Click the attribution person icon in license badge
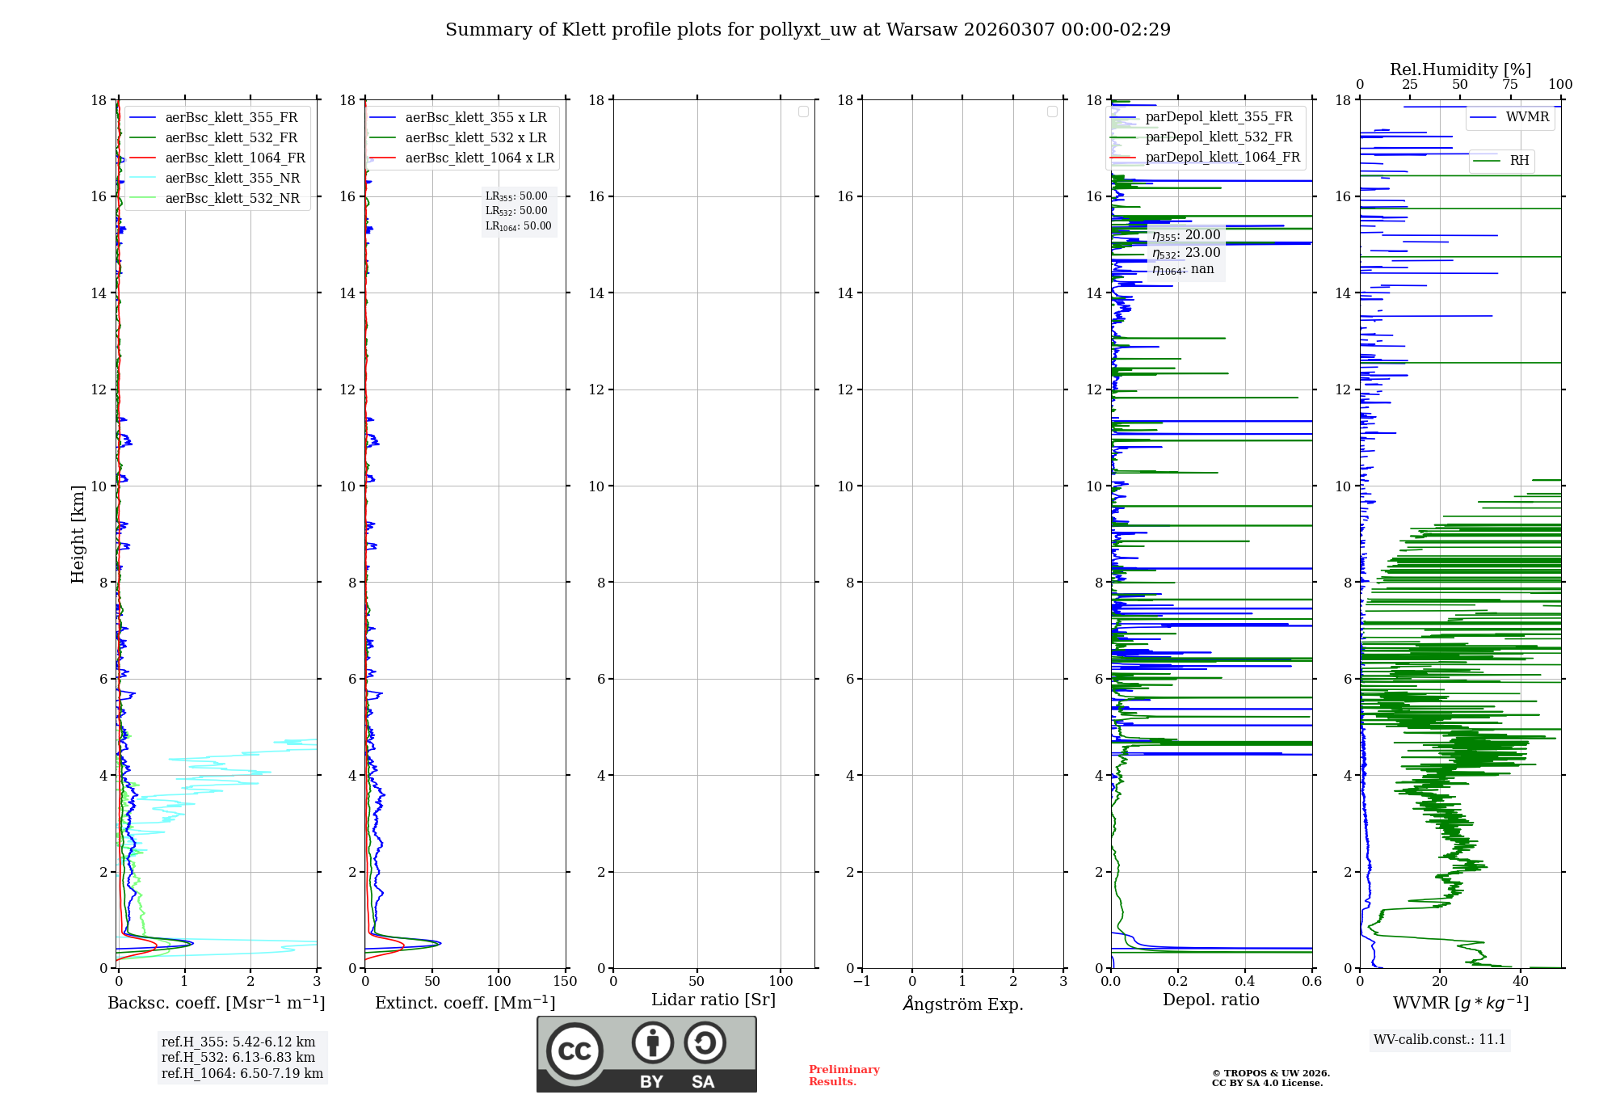Image resolution: width=1616 pixels, height=1099 pixels. [652, 1042]
